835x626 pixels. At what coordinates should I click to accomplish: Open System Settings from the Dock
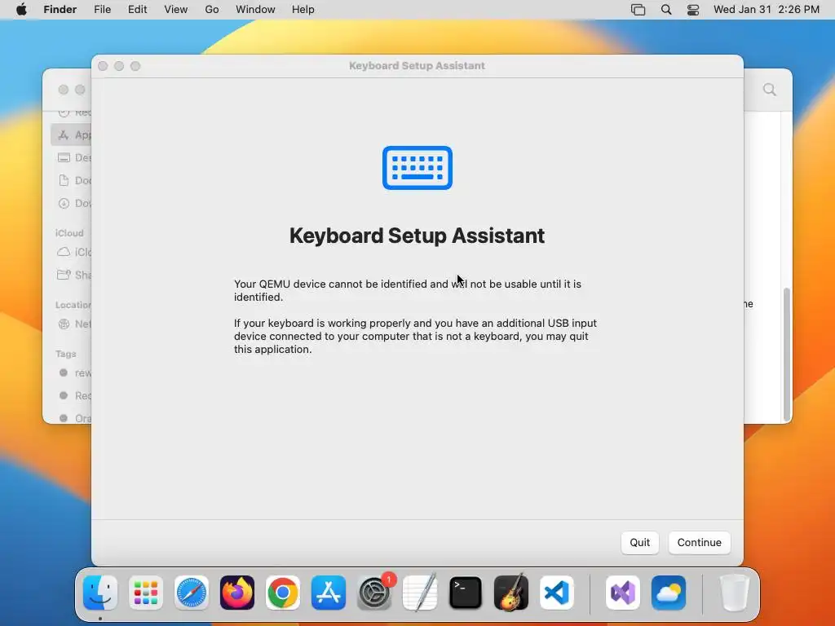pos(374,593)
